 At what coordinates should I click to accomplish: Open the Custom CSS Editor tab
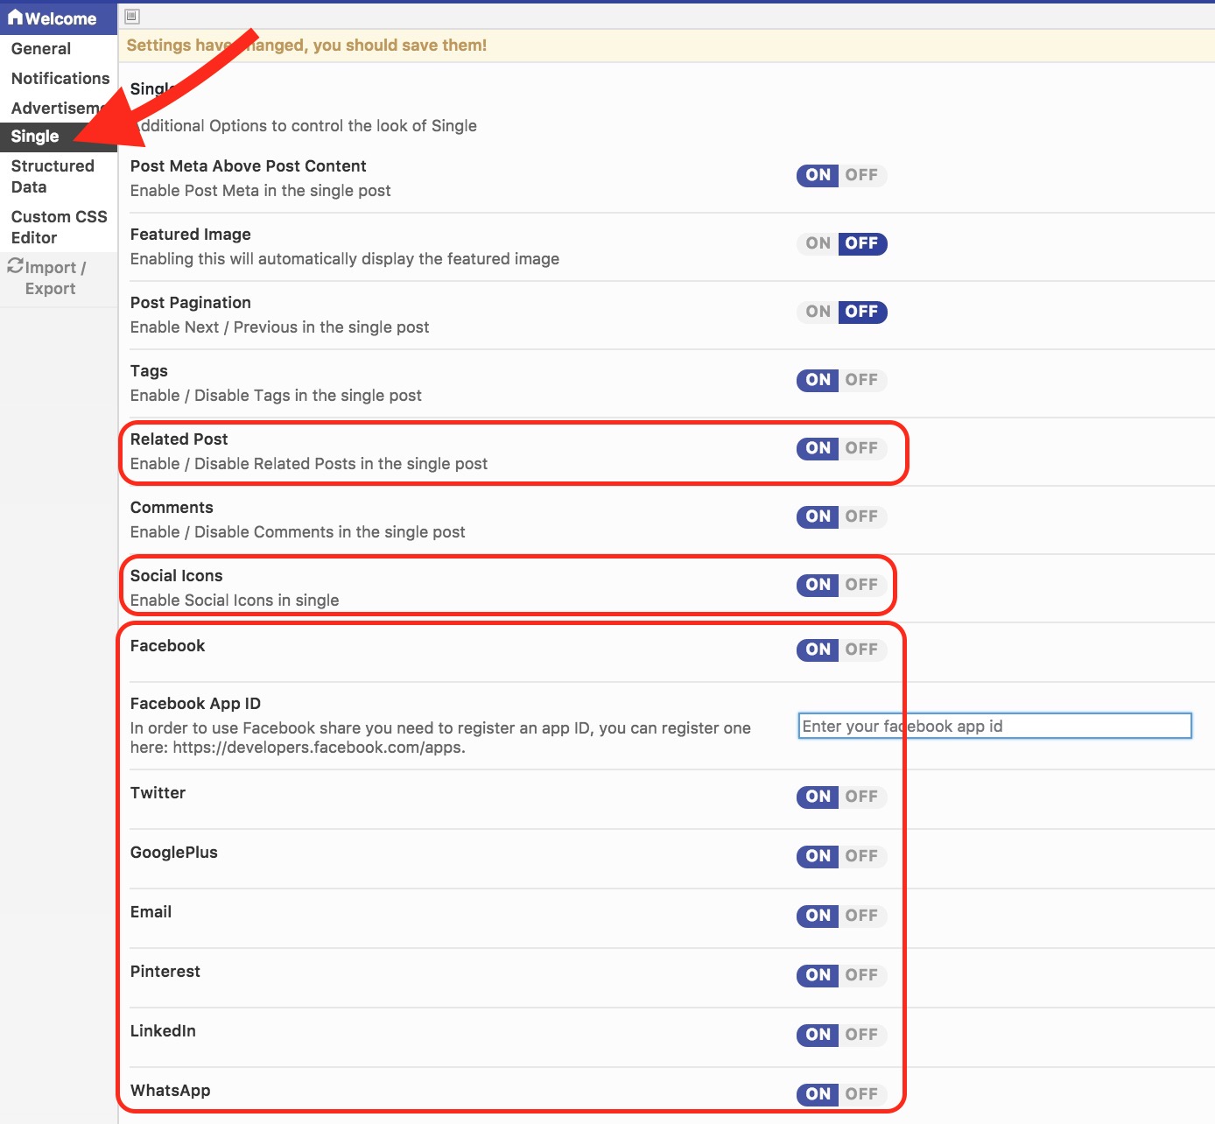pos(59,227)
